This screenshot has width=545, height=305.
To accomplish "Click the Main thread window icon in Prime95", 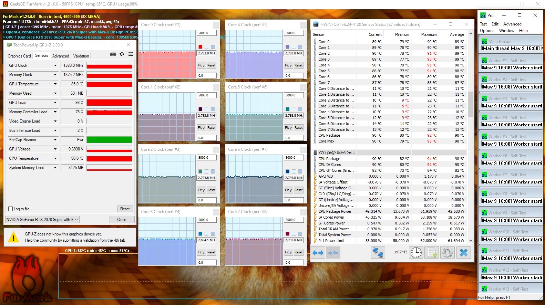I will pos(484,41).
